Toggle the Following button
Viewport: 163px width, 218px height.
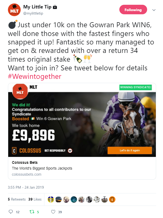(x=133, y=10)
